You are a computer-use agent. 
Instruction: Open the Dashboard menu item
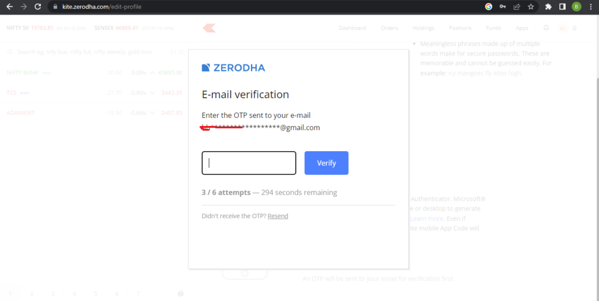(352, 28)
